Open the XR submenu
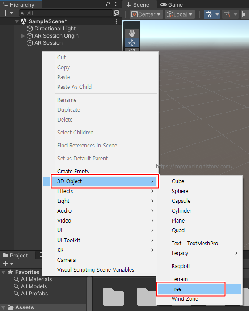Image resolution: width=249 pixels, height=311 pixels. click(x=101, y=250)
